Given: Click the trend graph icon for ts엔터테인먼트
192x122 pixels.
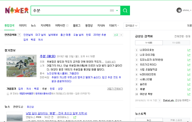Looking at the screenshot, I should 189,74.
